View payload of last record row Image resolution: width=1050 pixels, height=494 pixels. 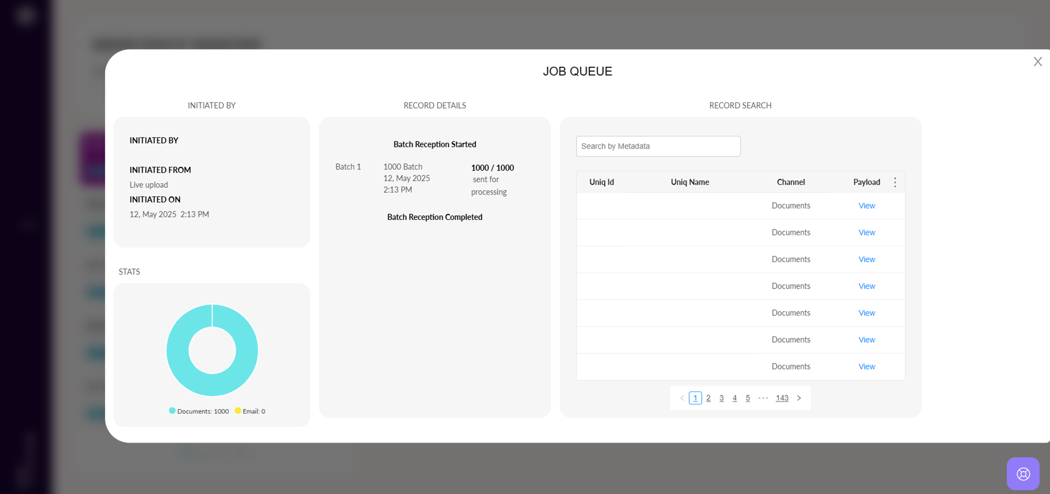tap(866, 366)
